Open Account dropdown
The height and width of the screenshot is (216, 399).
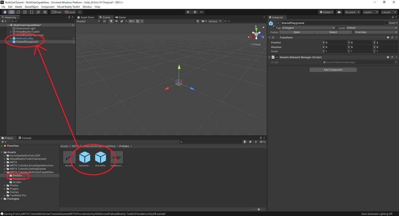click(352, 12)
